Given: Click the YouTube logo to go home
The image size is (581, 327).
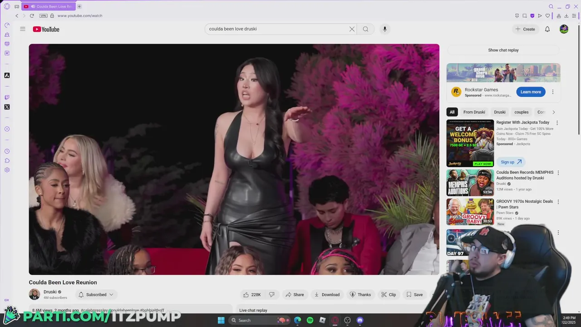Looking at the screenshot, I should pos(46,29).
